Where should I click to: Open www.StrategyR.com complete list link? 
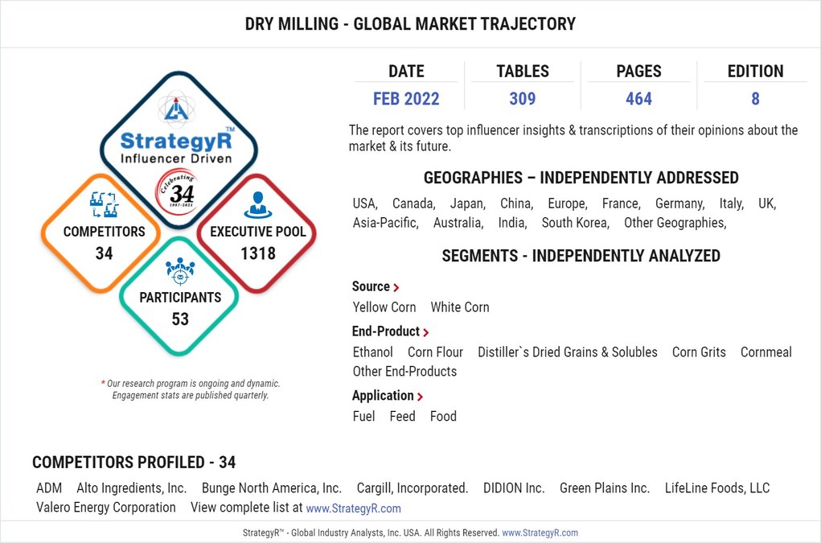[x=354, y=508]
